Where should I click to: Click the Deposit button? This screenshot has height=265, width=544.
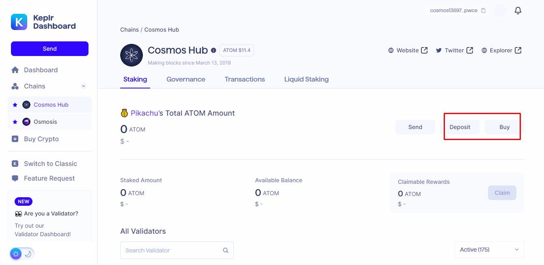click(x=460, y=127)
